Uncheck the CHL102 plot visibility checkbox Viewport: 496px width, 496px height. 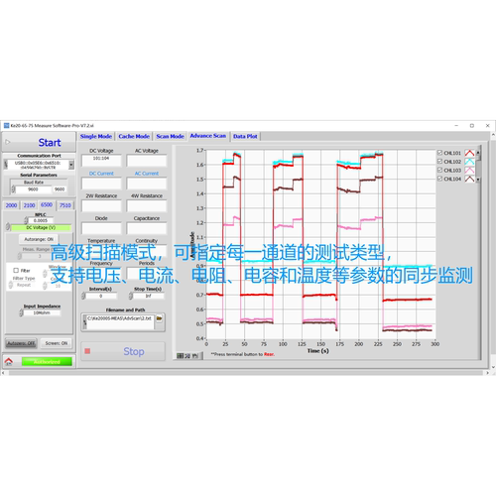click(439, 162)
